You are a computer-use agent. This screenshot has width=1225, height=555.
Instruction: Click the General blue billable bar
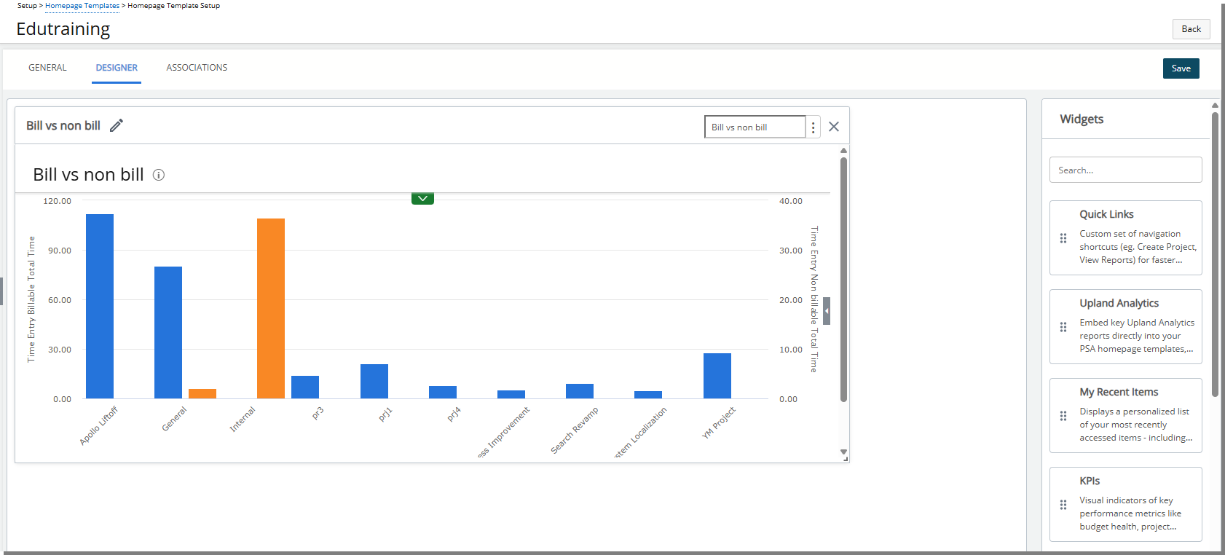coord(168,333)
